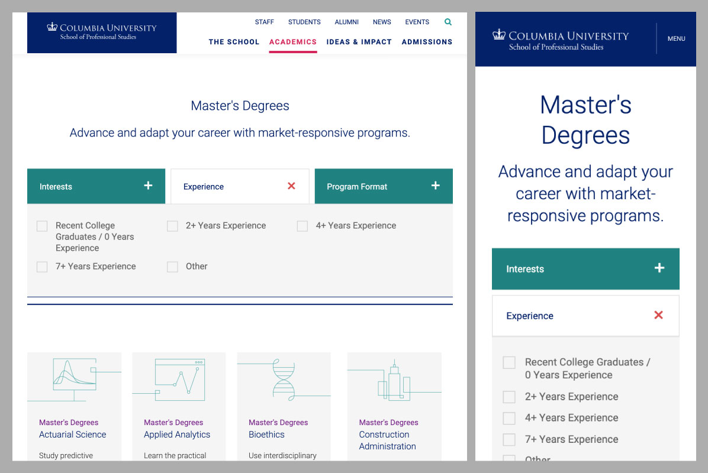The height and width of the screenshot is (473, 708).
Task: Open The School menu
Action: [x=234, y=42]
